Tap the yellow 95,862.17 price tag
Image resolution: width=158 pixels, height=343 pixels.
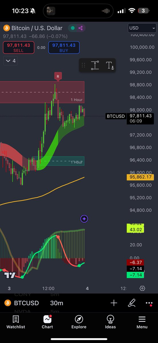140,177
